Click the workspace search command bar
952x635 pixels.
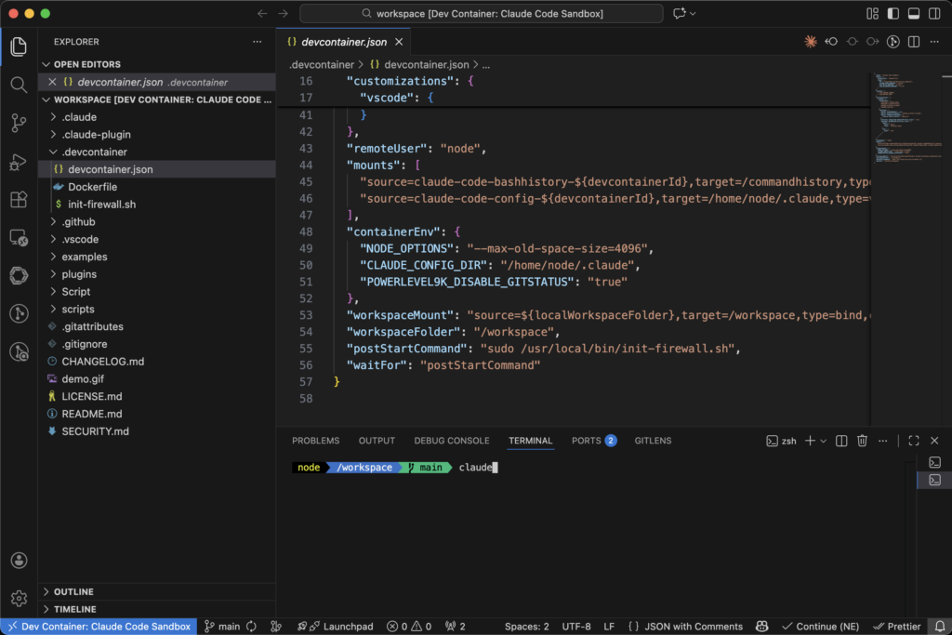coord(482,14)
